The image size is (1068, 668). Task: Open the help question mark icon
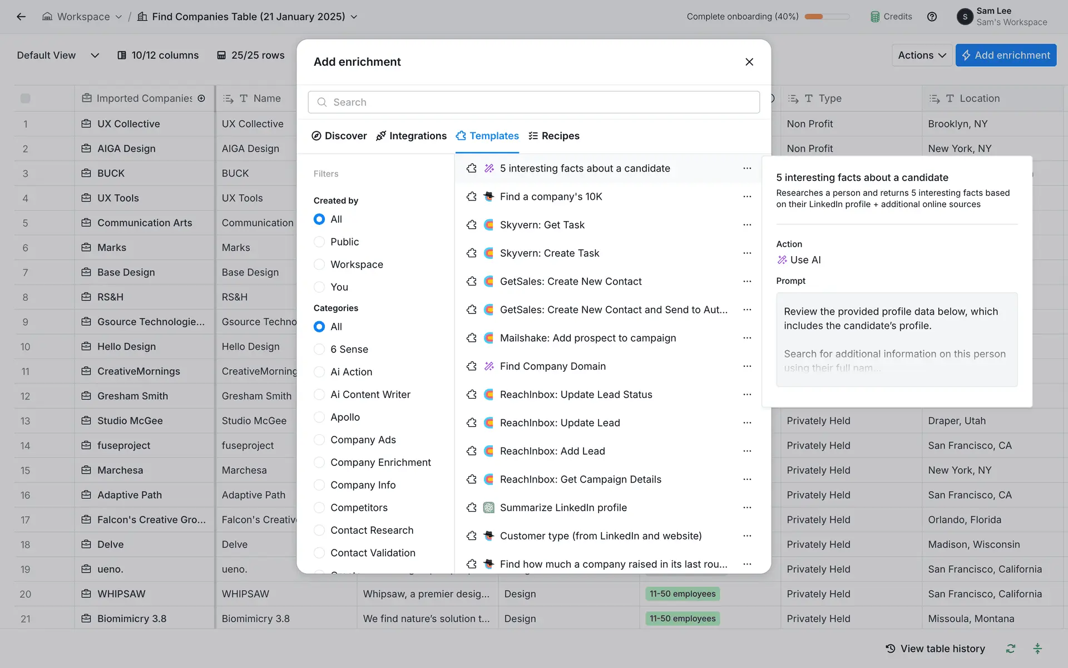pyautogui.click(x=932, y=17)
